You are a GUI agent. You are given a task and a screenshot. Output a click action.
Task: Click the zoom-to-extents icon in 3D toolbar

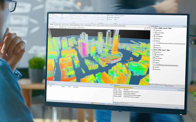pos(60,27)
